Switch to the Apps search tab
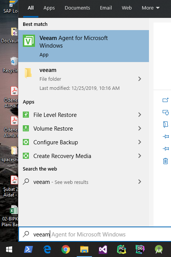The image size is (171, 257). 49,8
